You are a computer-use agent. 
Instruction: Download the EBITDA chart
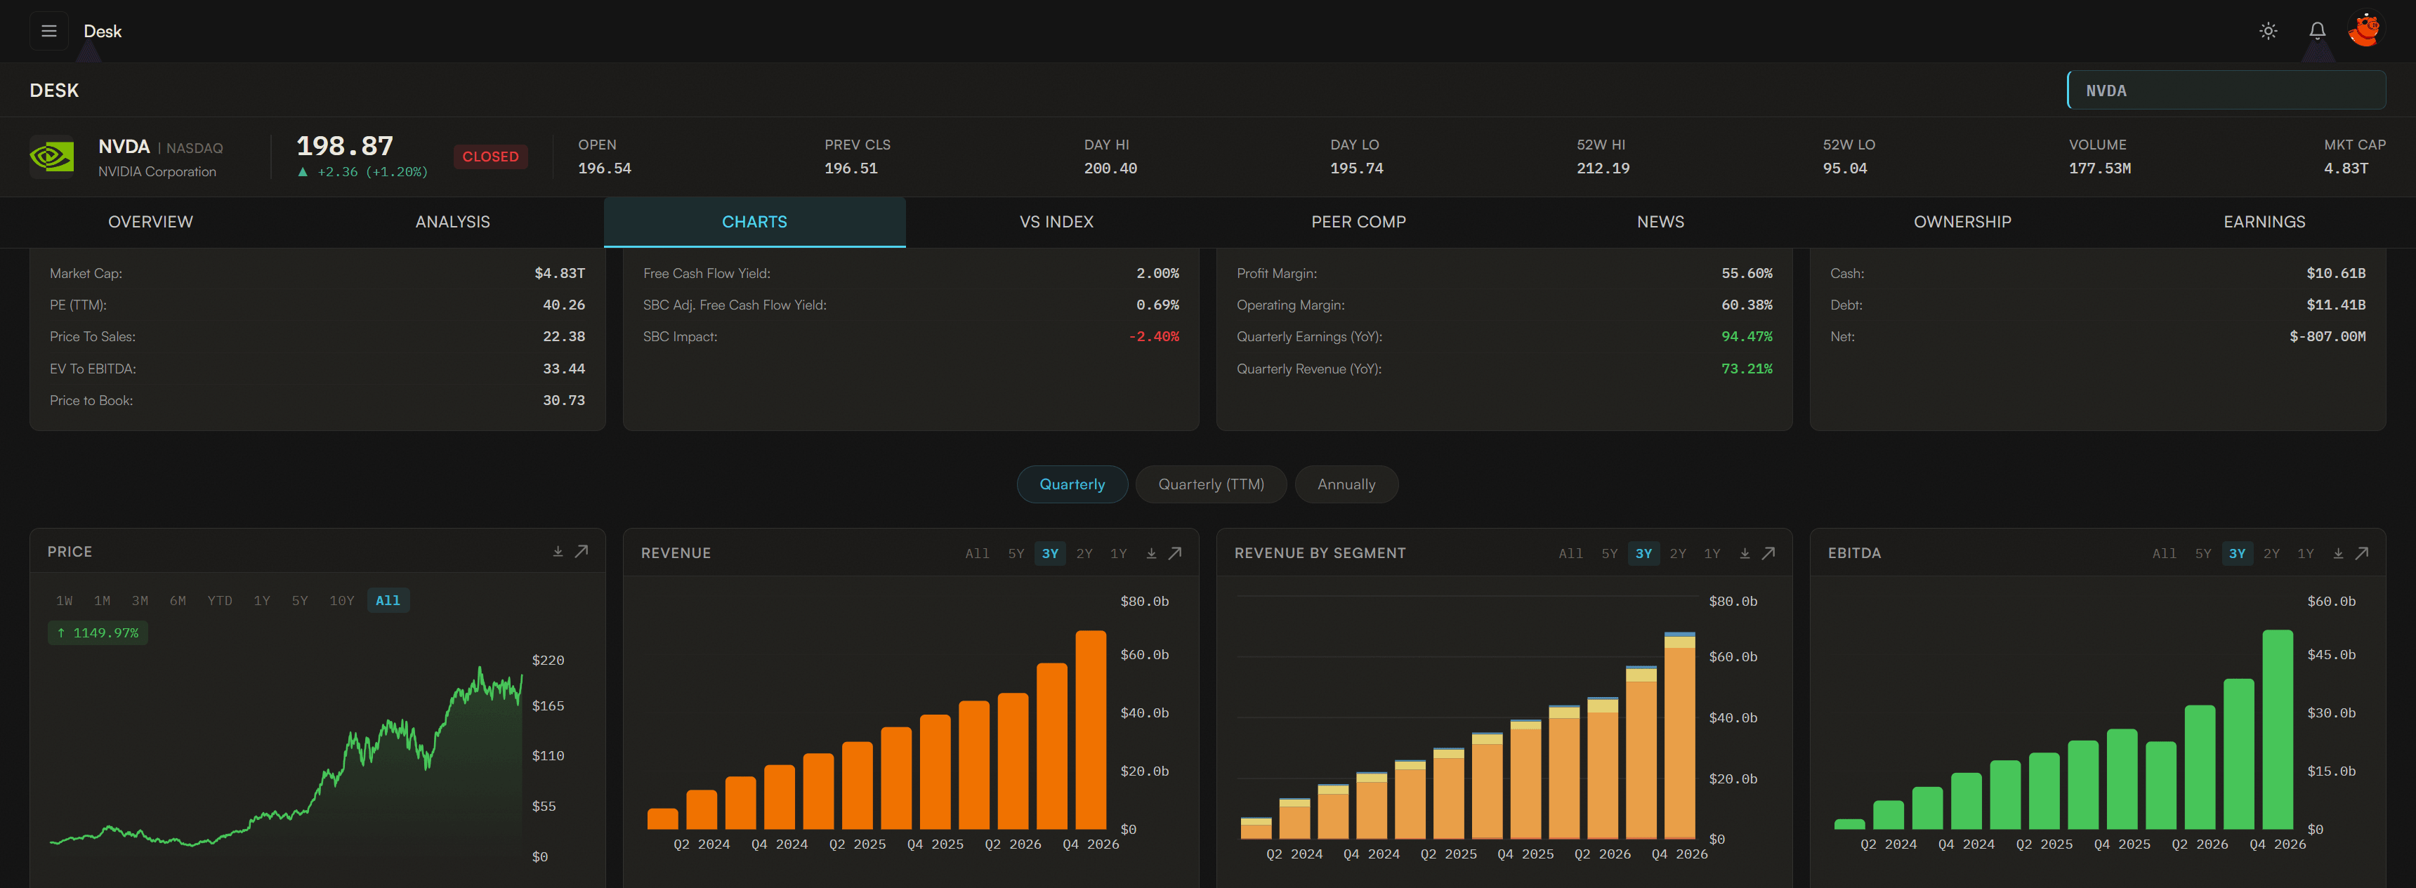(2338, 553)
